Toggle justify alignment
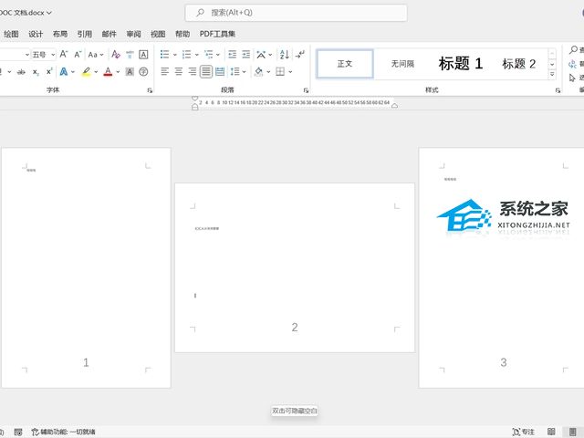This screenshot has height=438, width=584. tap(207, 71)
